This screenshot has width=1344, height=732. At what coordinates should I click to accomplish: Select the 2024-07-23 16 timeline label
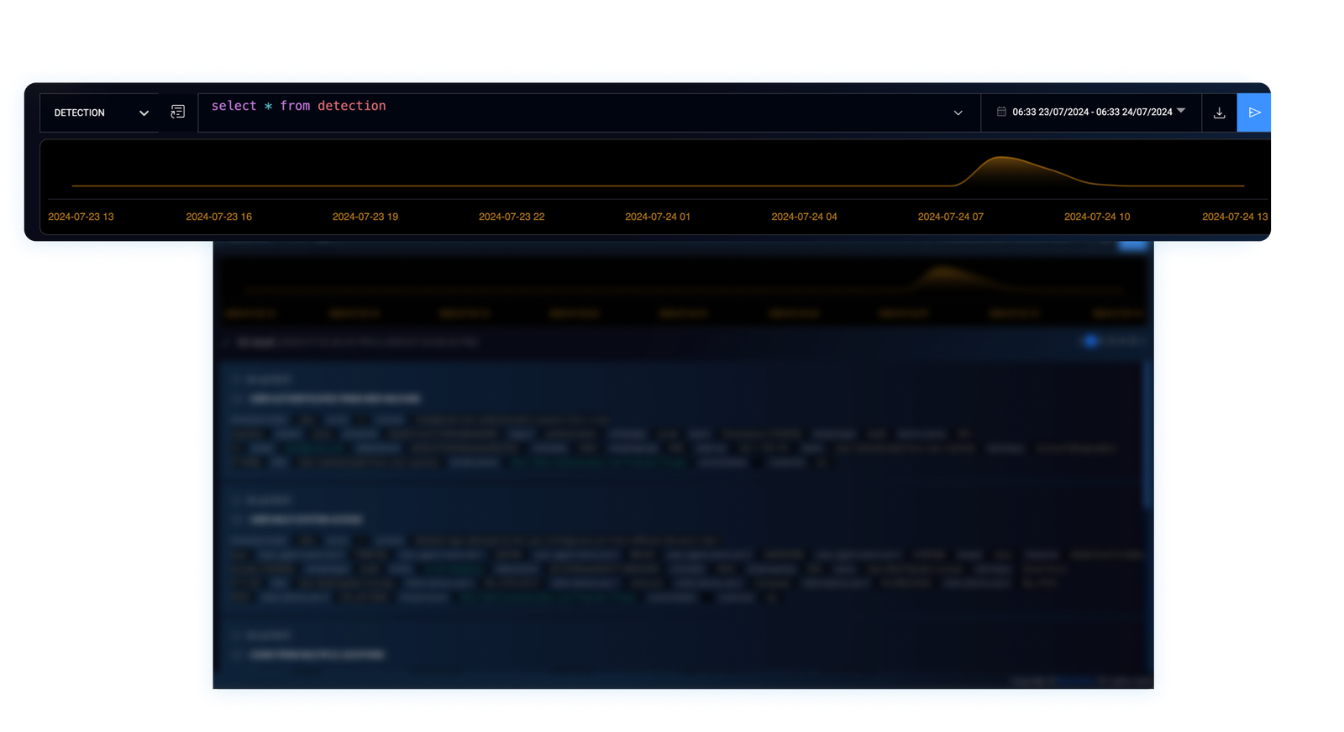click(218, 217)
